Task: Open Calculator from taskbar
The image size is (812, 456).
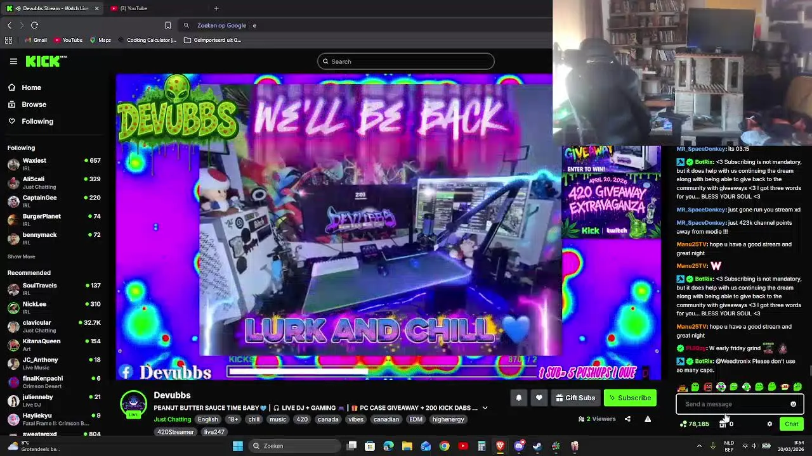Action: [481, 446]
